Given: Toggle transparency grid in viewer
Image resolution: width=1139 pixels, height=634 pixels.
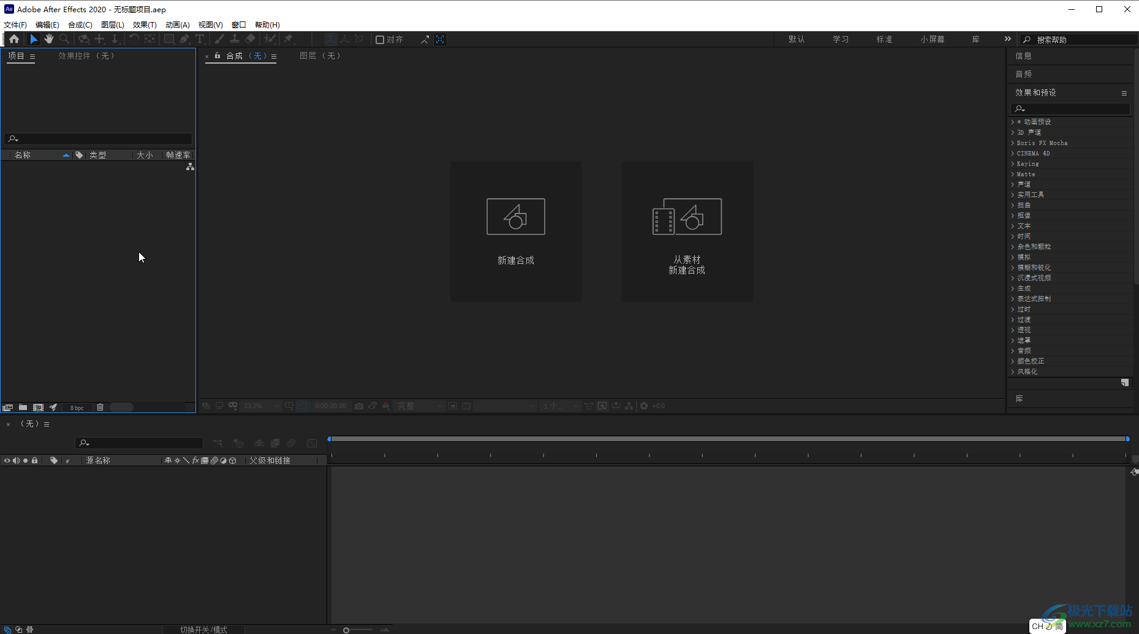Looking at the screenshot, I should (x=466, y=406).
